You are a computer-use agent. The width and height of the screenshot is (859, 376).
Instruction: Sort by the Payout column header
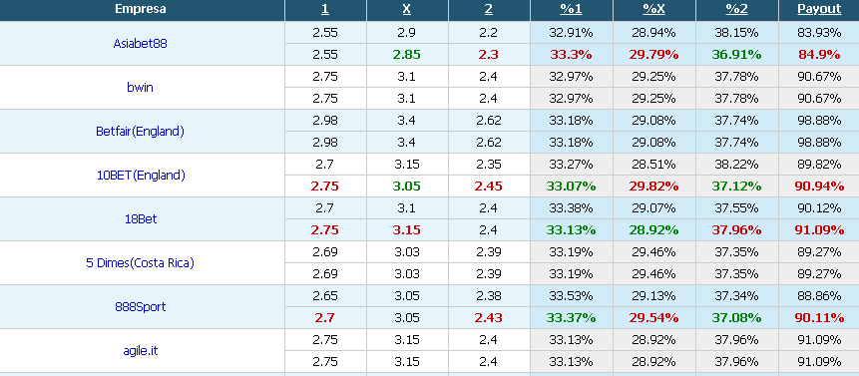pyautogui.click(x=819, y=9)
